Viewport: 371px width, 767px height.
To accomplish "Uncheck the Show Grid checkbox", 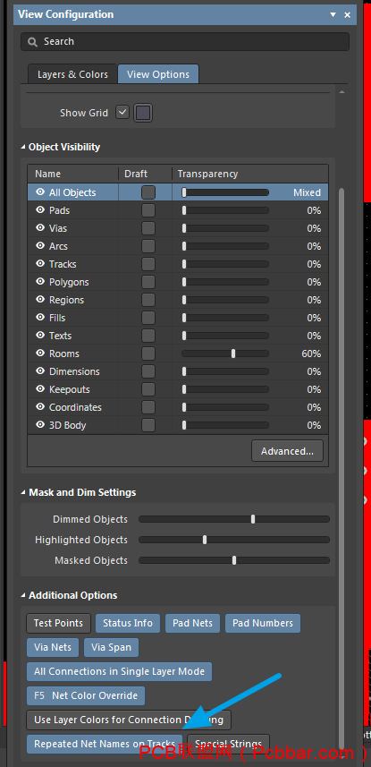I will [122, 113].
